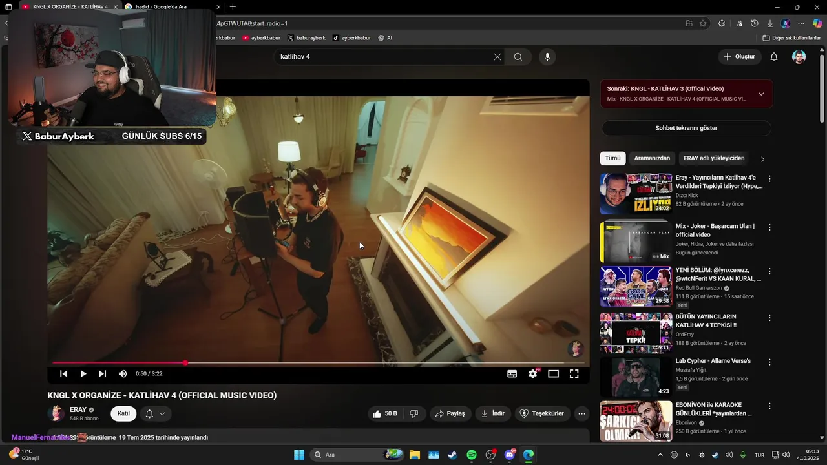Open browser downloads arrow icon
This screenshot has width=827, height=465.
click(x=770, y=23)
